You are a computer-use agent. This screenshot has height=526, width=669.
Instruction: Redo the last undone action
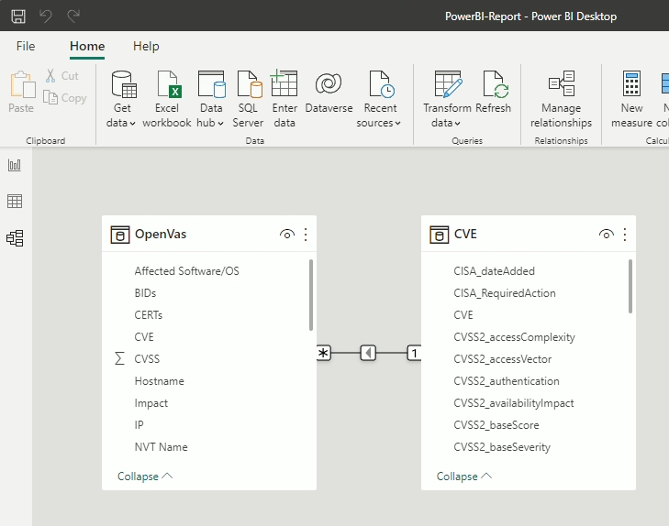tap(73, 16)
